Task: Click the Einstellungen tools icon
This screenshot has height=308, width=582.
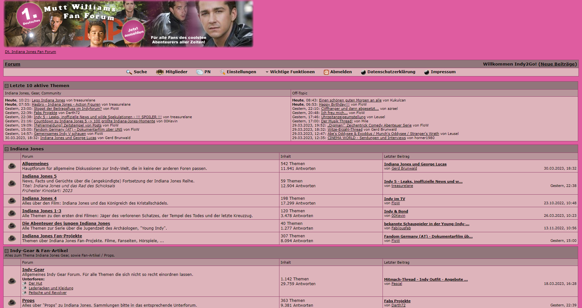Action: (x=222, y=72)
